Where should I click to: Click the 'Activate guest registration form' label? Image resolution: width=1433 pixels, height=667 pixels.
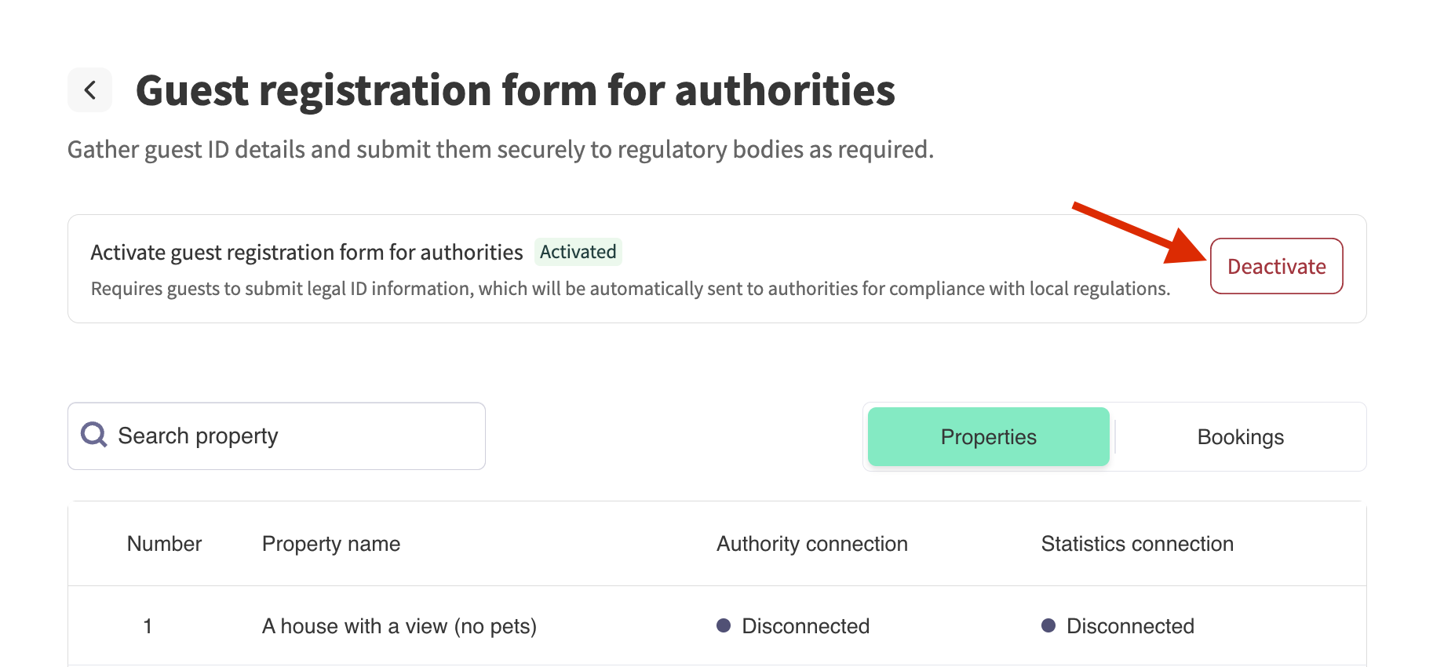coord(306,253)
